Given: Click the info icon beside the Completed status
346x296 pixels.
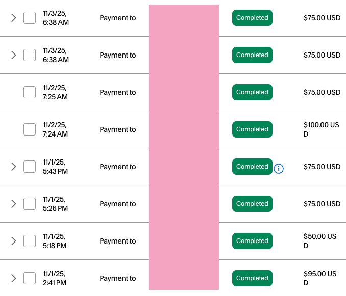Looking at the screenshot, I should [279, 168].
